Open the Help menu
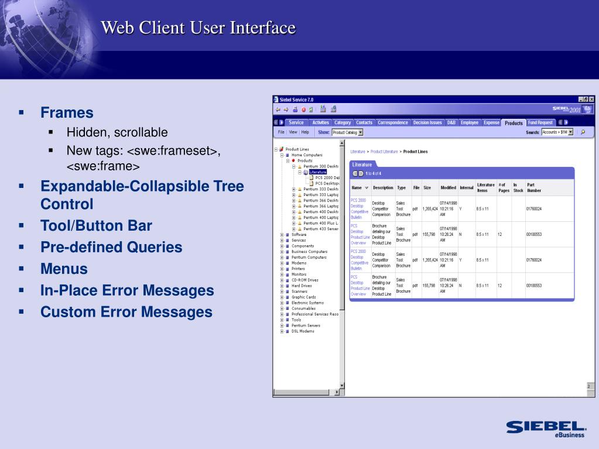Screen dimensions: 599x449 [x=305, y=132]
